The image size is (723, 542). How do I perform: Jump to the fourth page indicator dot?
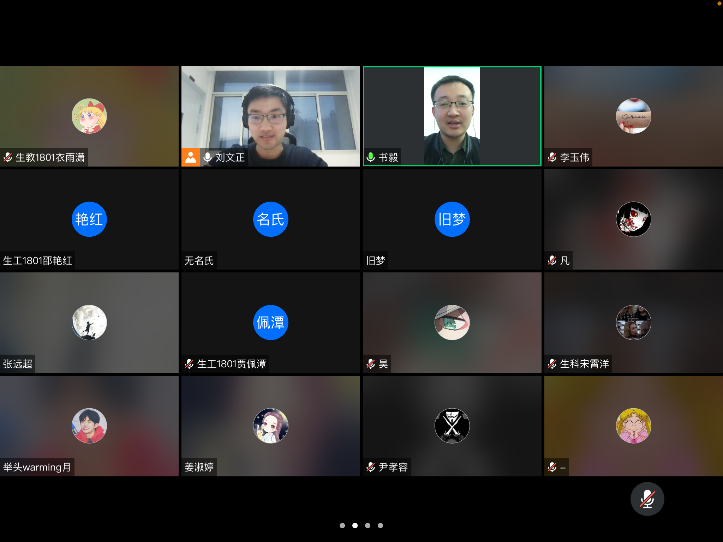click(380, 525)
